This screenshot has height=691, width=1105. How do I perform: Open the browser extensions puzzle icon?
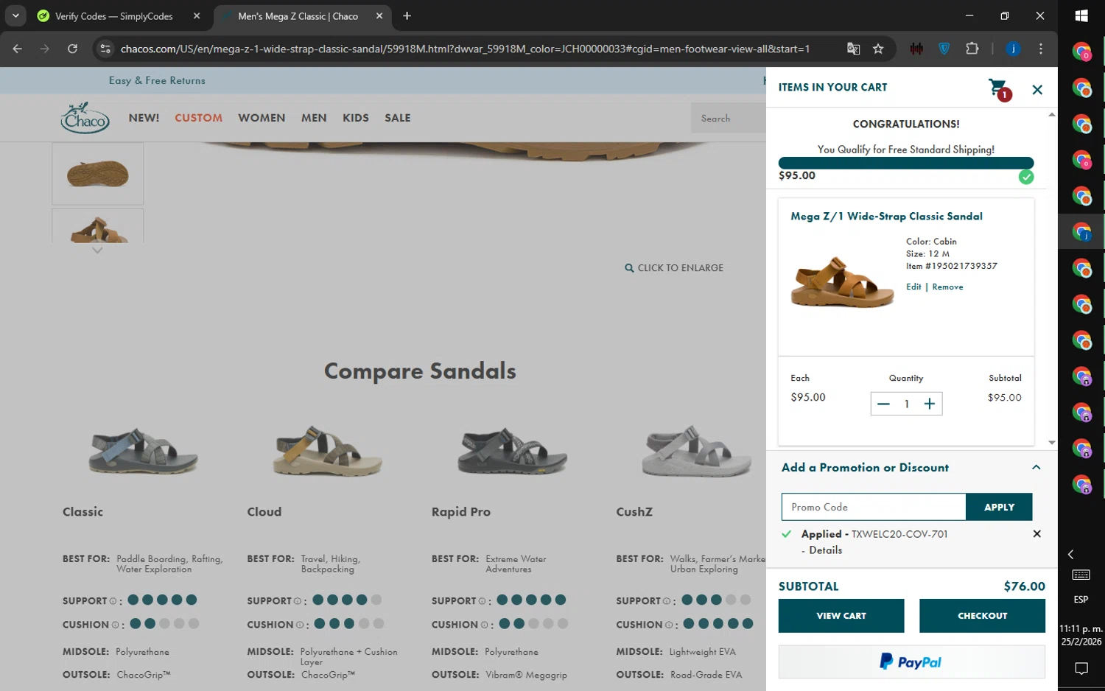[972, 49]
